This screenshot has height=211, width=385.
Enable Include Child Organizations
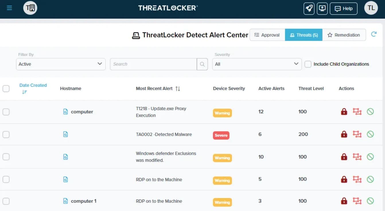[308, 64]
